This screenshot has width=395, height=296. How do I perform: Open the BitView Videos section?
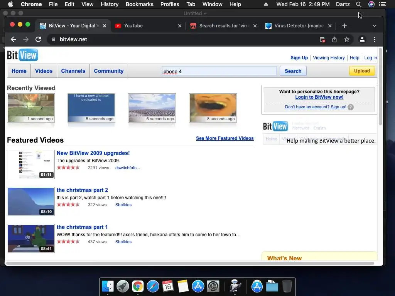[x=44, y=71]
